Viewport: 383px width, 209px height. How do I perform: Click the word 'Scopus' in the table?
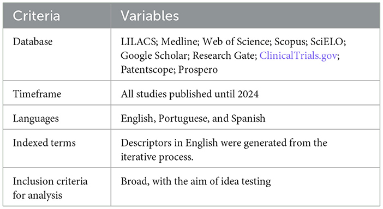[x=290, y=42]
